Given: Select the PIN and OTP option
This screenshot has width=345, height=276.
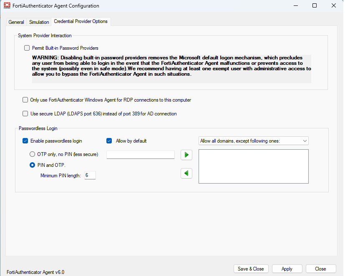Looking at the screenshot, I should coord(32,165).
